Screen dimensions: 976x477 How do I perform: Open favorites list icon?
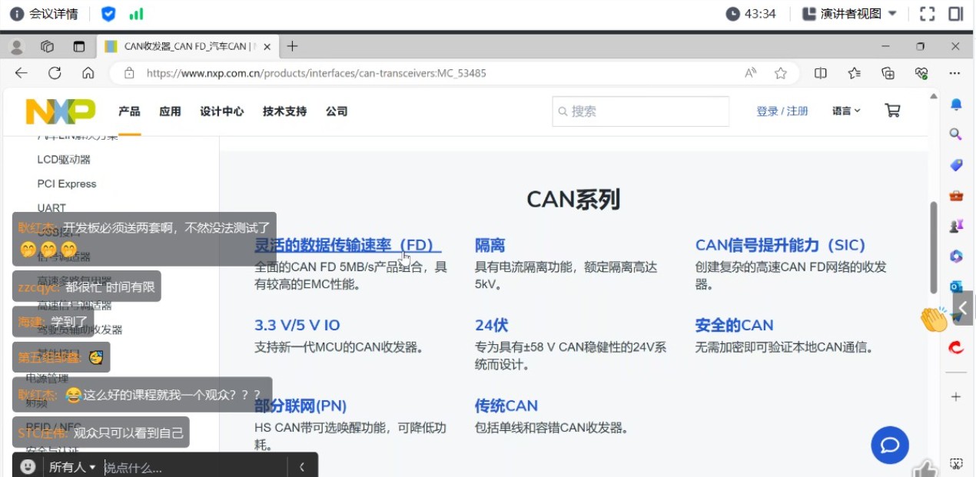[x=855, y=73]
